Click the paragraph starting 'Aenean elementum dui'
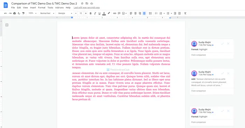Viewport: 245px width, 128px height. point(121,86)
